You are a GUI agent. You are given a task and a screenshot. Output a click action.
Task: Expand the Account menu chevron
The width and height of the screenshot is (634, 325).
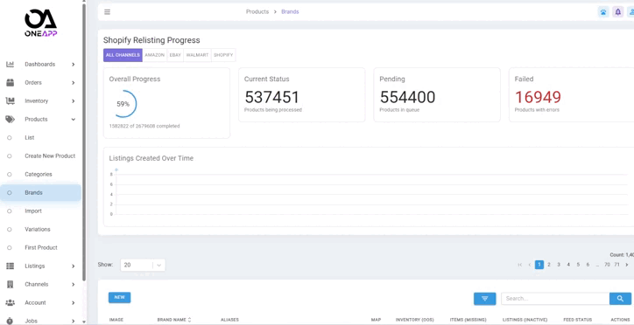(x=74, y=303)
